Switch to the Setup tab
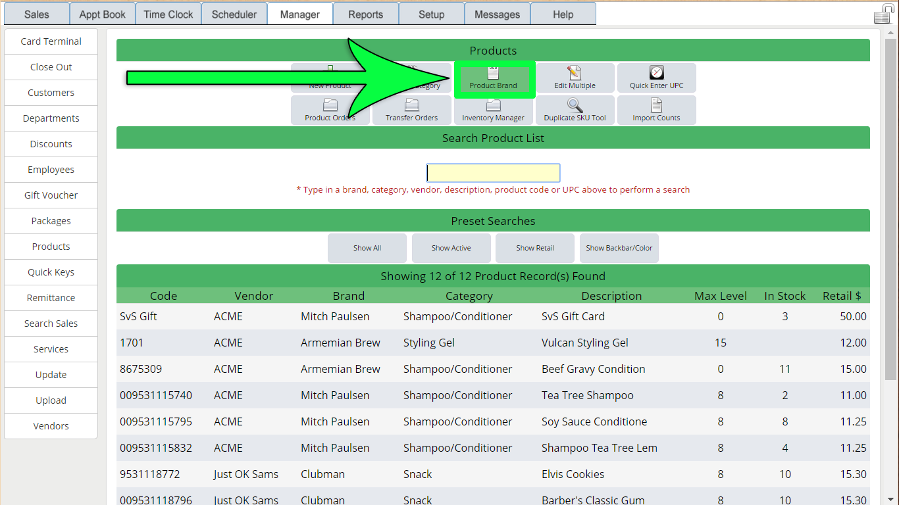The width and height of the screenshot is (899, 505). [x=431, y=14]
